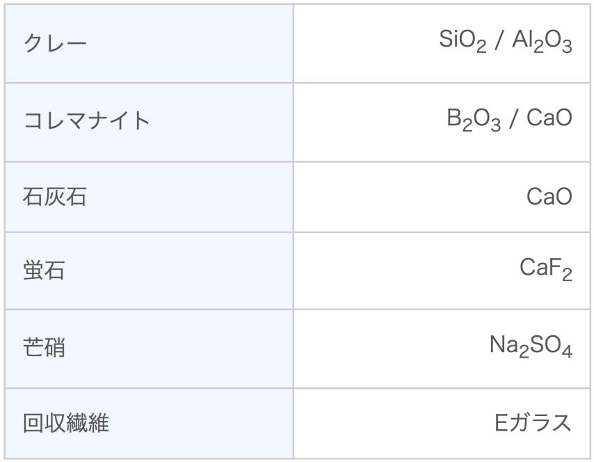Select the CaO cell in 石灰石 row
The width and height of the screenshot is (594, 462).
(x=442, y=197)
